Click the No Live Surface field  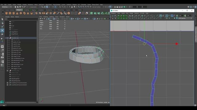click(96, 7)
